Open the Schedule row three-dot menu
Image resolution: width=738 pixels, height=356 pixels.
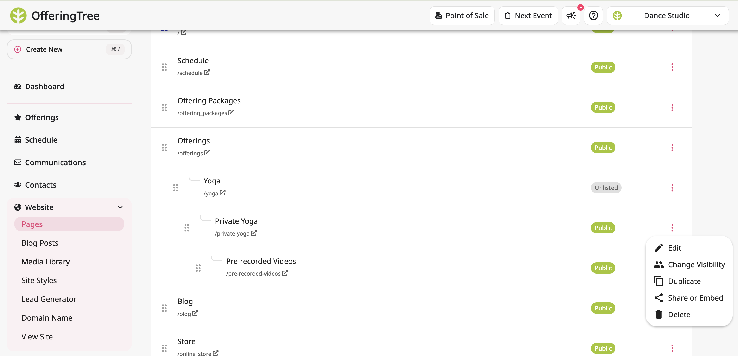pos(672,67)
